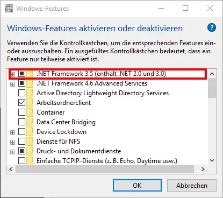Image resolution: width=223 pixels, height=198 pixels.
Task: Enable the Container checkbox
Action: (x=21, y=112)
